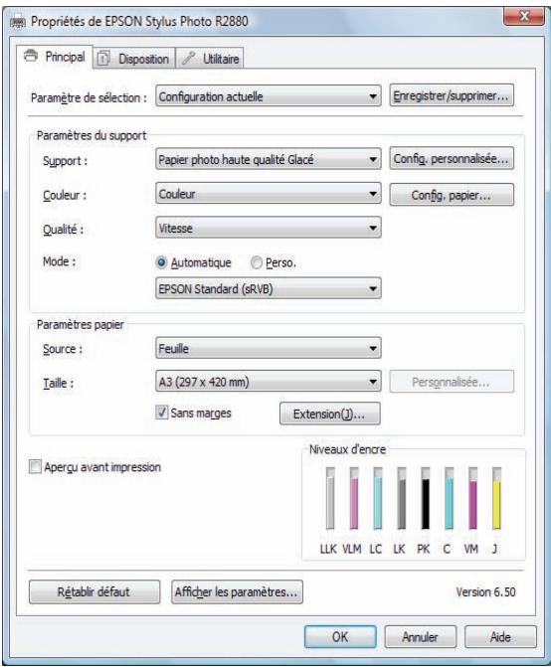Viewport: 551px width, 667px height.
Task: Click the VM magenta ink level bar
Action: click(472, 498)
